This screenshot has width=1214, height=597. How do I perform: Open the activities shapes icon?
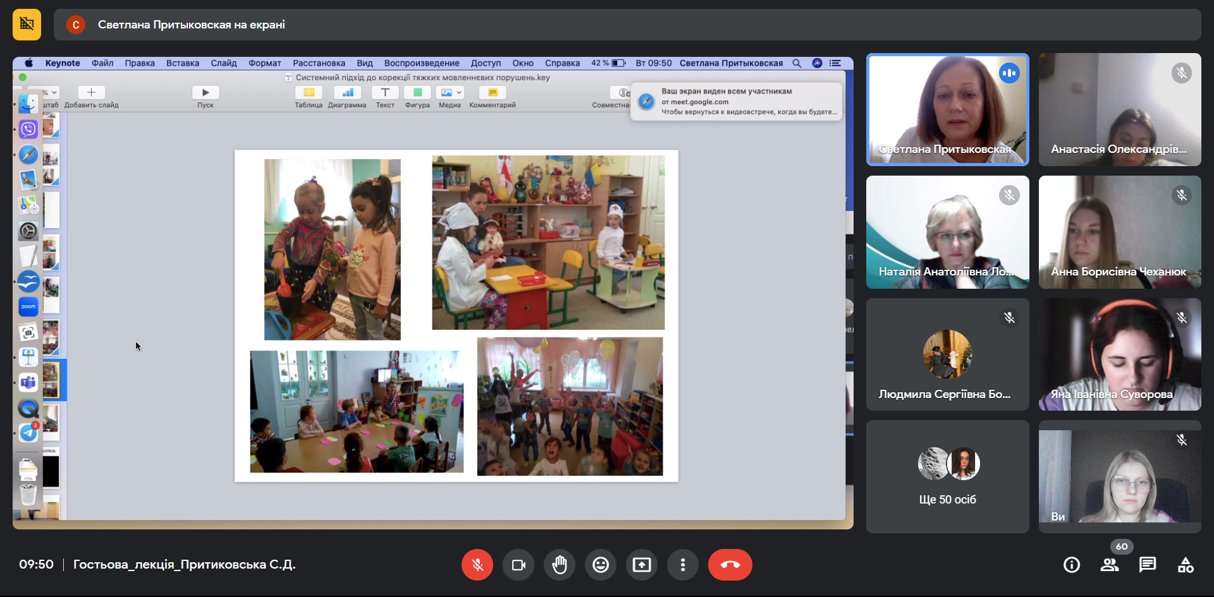pyautogui.click(x=1186, y=565)
